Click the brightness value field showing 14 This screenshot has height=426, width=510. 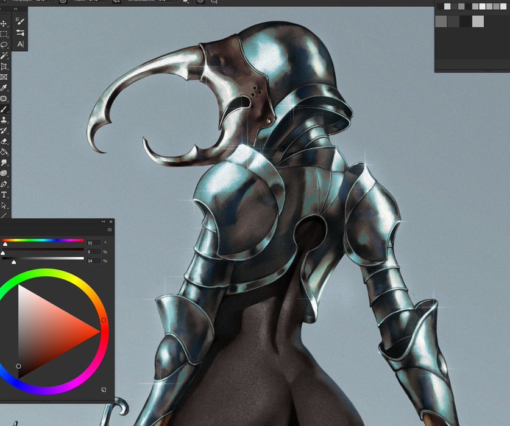(x=93, y=261)
